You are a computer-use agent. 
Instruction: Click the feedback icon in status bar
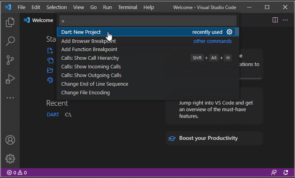tap(274, 172)
